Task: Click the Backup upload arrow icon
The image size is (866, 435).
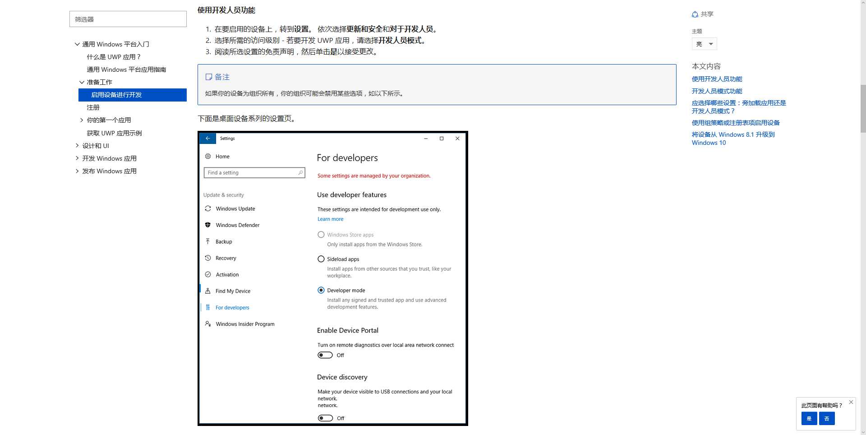Action: tap(208, 241)
